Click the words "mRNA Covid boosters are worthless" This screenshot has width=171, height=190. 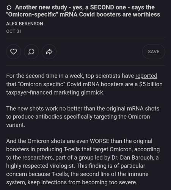pyautogui.click(x=110, y=14)
